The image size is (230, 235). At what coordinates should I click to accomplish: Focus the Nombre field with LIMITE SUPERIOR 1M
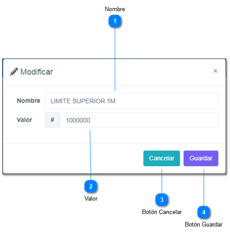point(131,101)
